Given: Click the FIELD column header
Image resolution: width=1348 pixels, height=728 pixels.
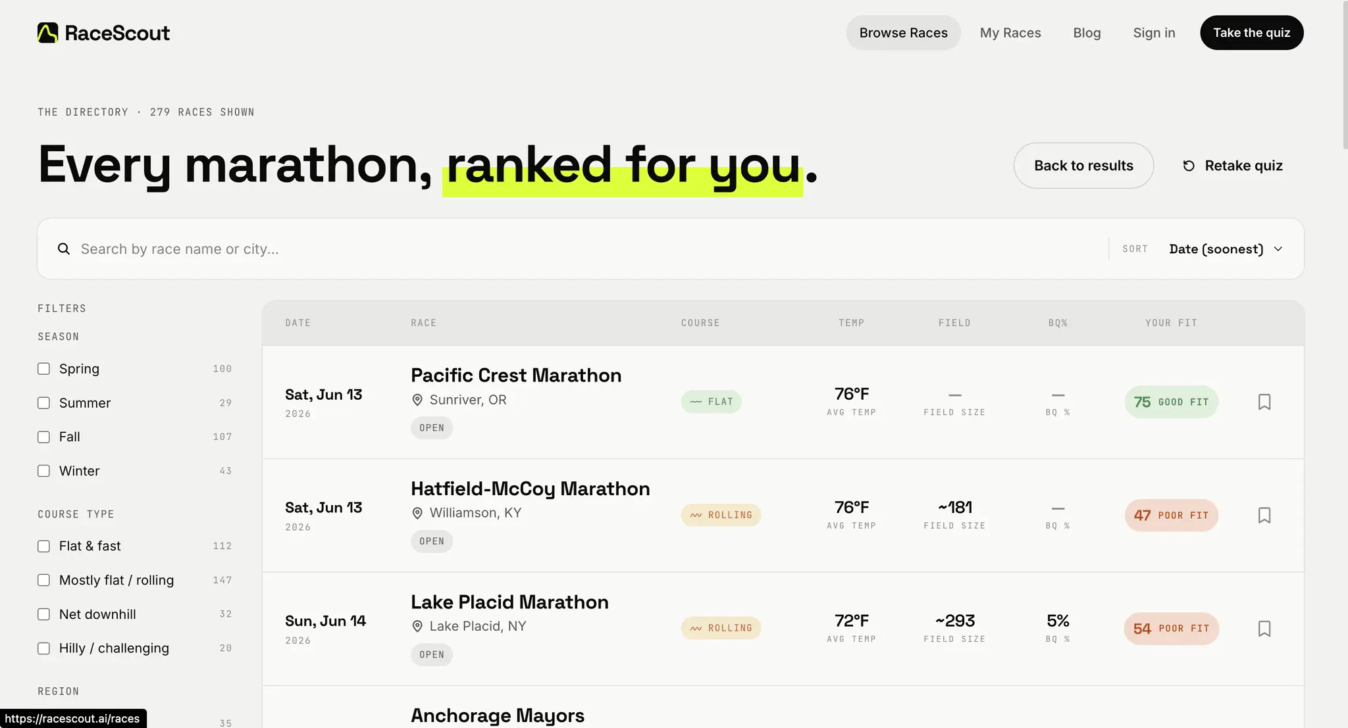Looking at the screenshot, I should [954, 323].
